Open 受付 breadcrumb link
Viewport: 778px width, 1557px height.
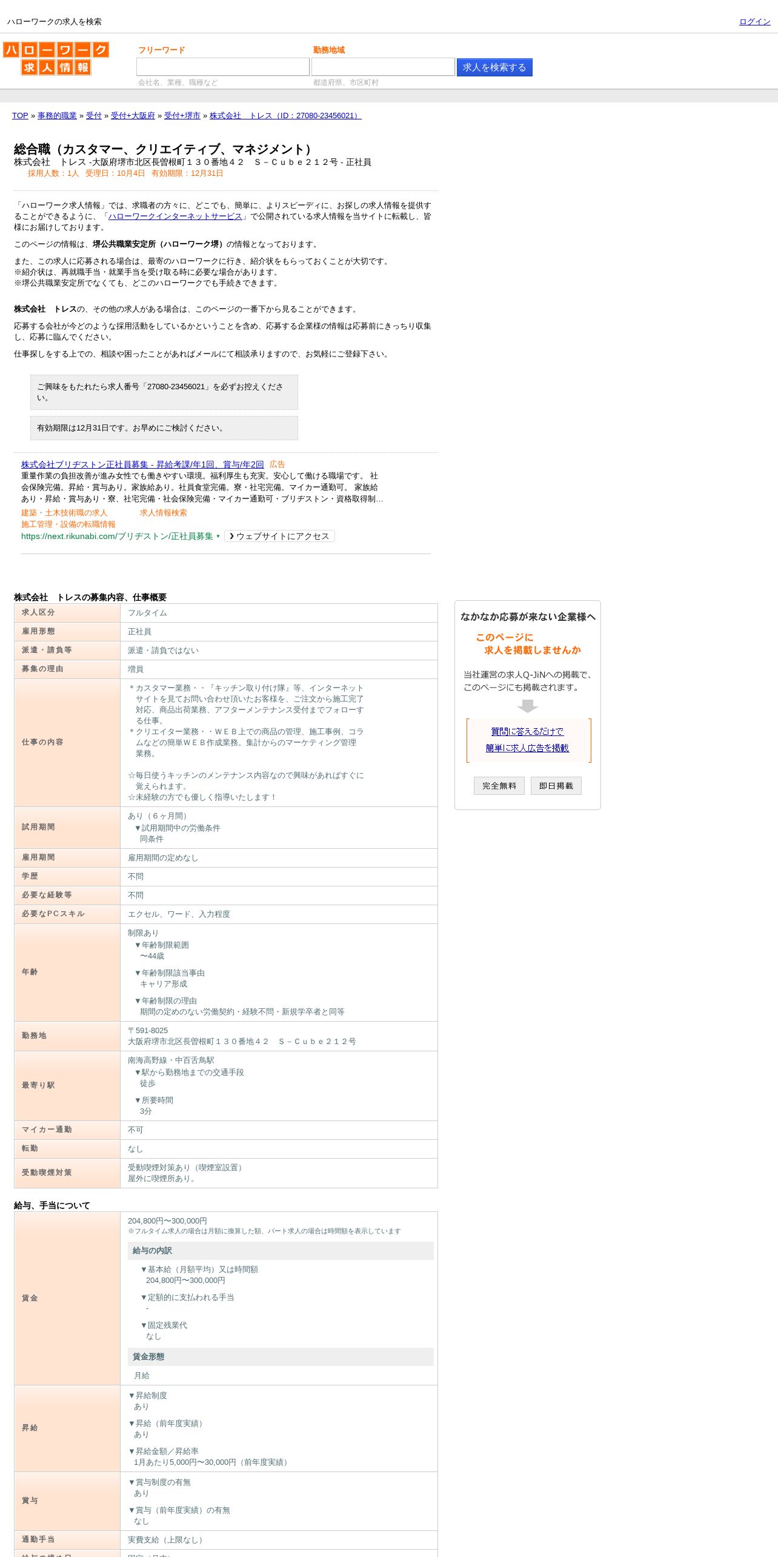(94, 116)
